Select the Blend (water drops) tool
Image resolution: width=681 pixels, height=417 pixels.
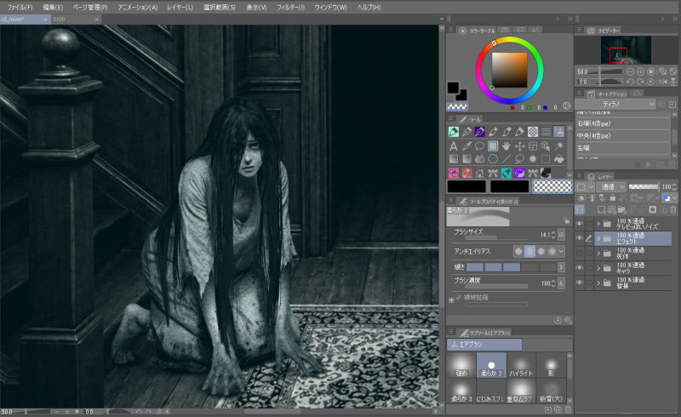[479, 159]
